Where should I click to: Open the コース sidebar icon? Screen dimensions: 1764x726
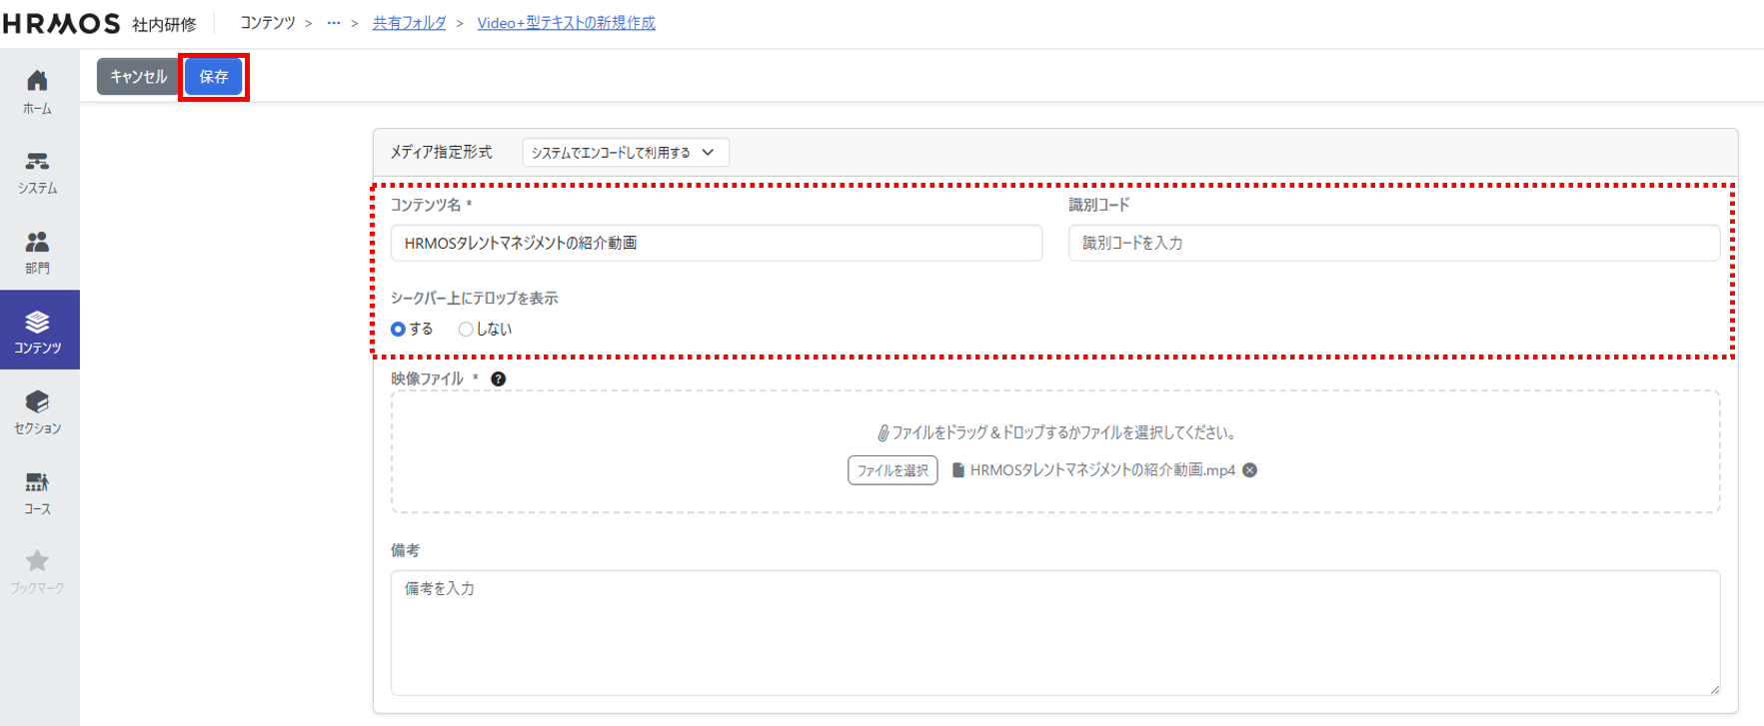(x=38, y=491)
